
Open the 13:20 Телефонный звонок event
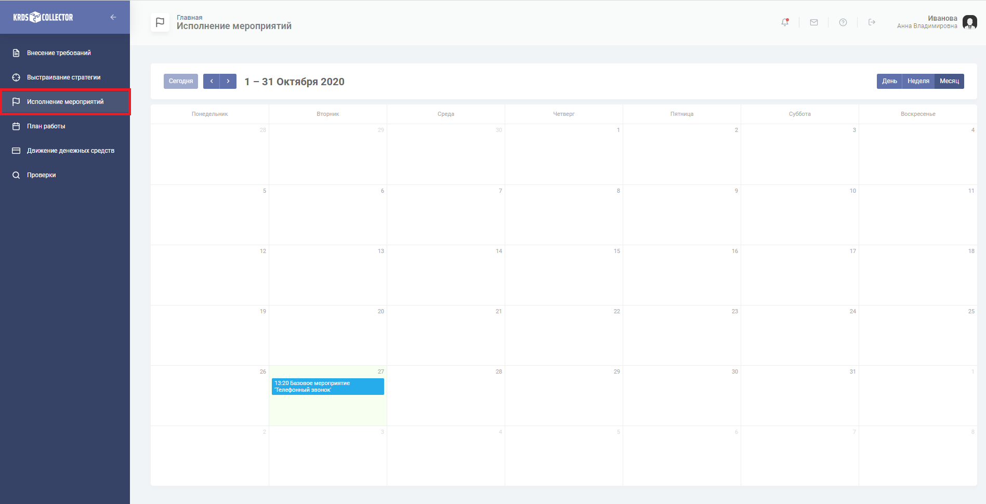click(327, 387)
